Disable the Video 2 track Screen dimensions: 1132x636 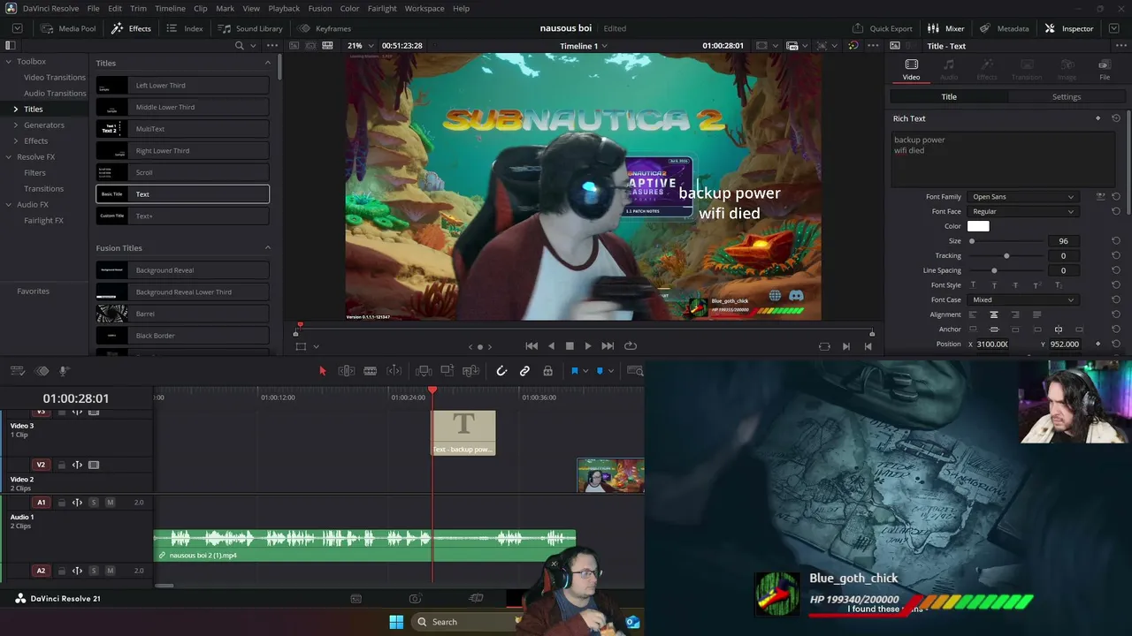click(x=94, y=465)
